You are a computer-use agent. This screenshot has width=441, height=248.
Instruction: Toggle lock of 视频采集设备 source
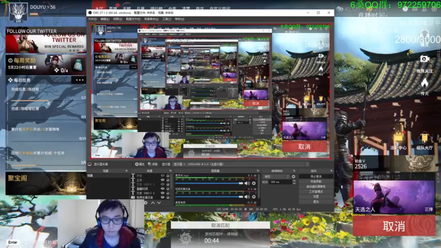168,197
